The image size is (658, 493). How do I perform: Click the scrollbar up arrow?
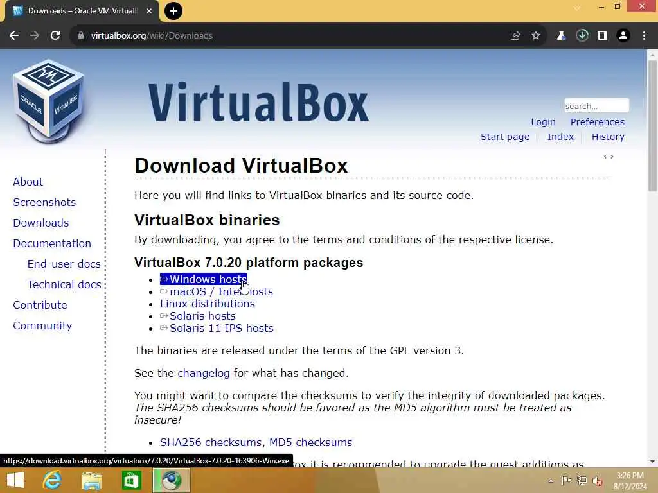coord(652,55)
